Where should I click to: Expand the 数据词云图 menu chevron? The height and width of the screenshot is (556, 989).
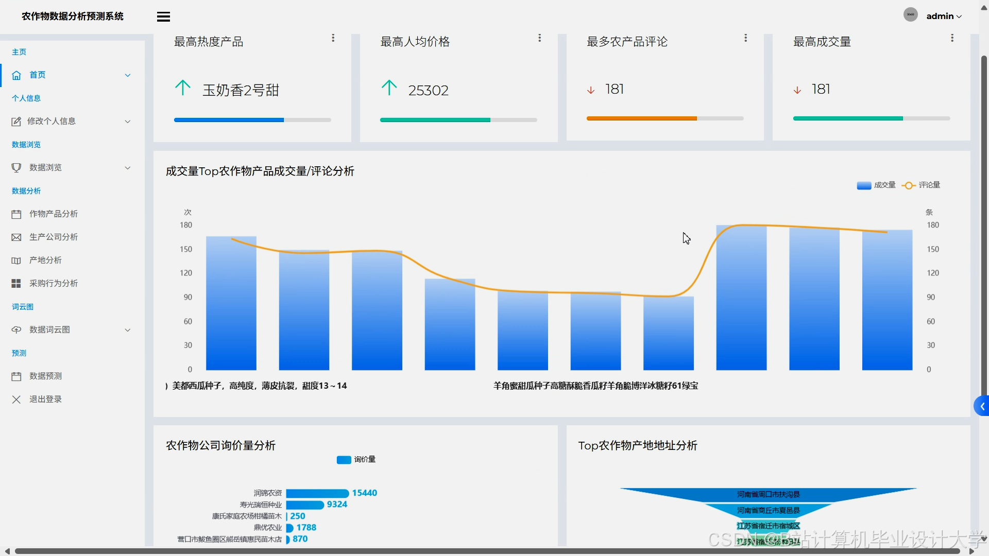pos(127,329)
